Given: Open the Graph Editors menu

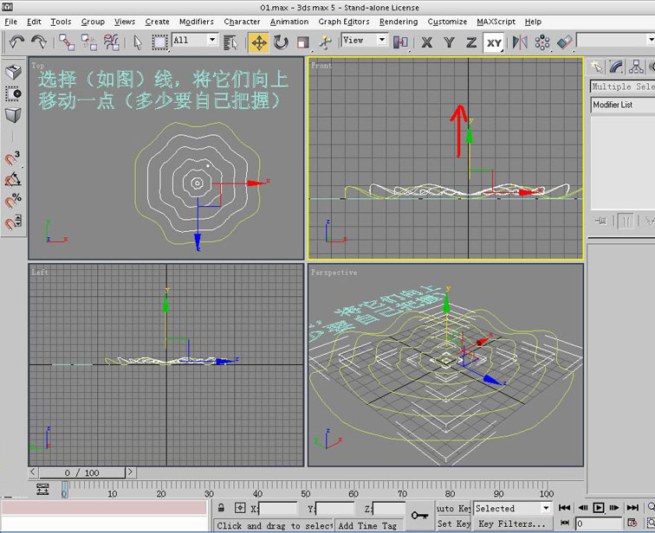Looking at the screenshot, I should pyautogui.click(x=344, y=22).
